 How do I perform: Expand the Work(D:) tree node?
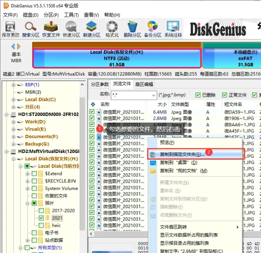(x=13, y=122)
